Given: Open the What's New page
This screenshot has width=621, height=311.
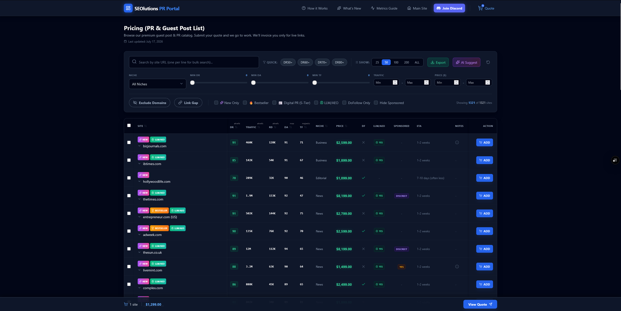Looking at the screenshot, I should [349, 8].
